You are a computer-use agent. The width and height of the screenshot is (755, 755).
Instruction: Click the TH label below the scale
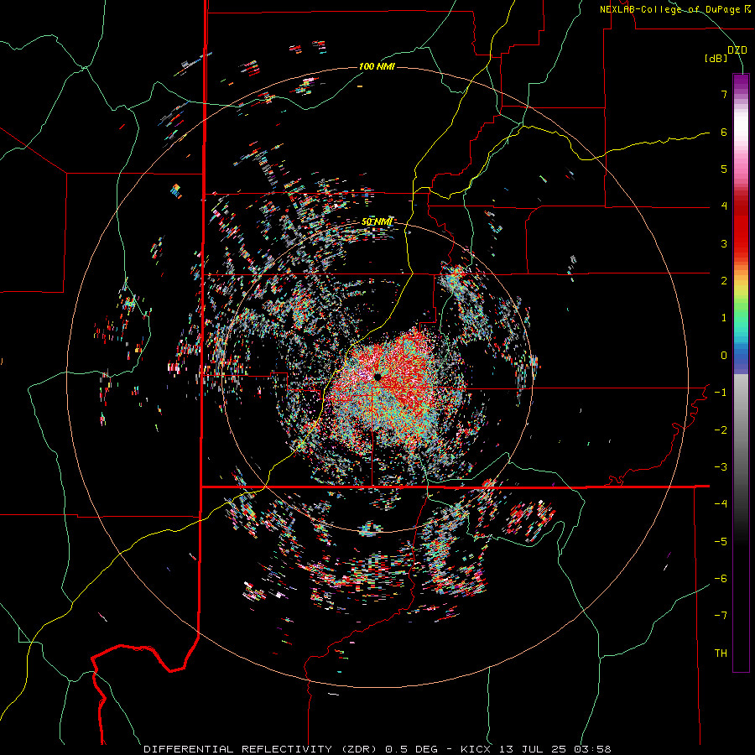721,653
